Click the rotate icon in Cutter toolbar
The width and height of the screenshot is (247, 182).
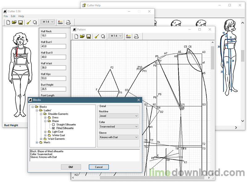tap(35, 22)
